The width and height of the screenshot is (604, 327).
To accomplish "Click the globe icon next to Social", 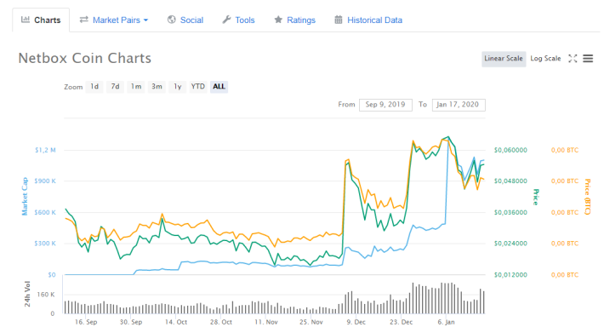I will tap(172, 20).
